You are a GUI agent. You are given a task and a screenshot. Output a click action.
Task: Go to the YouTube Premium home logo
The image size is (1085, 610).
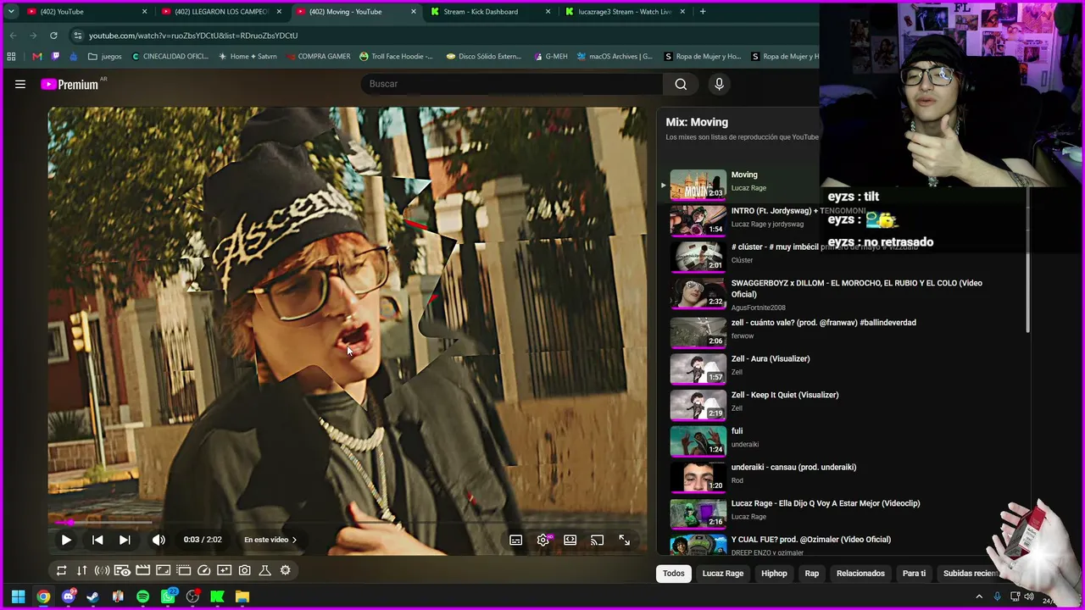[70, 84]
